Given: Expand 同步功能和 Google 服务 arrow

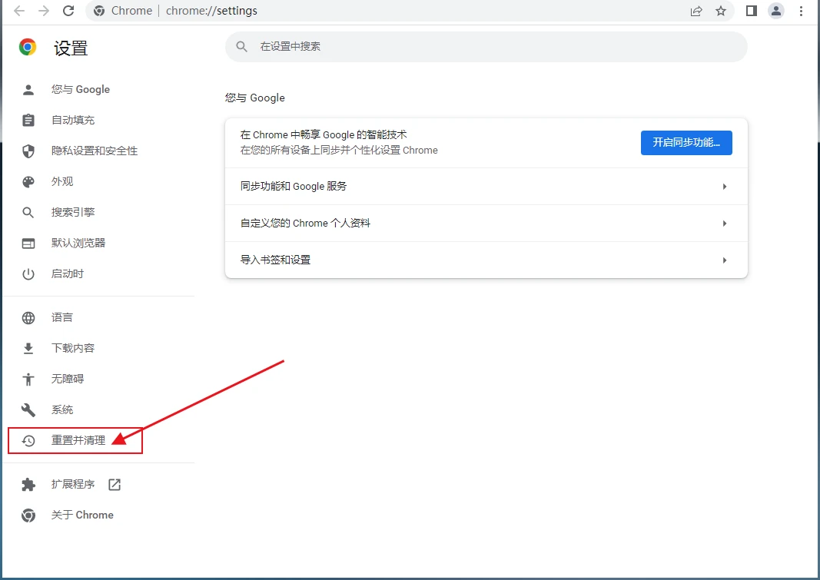Looking at the screenshot, I should [x=724, y=187].
